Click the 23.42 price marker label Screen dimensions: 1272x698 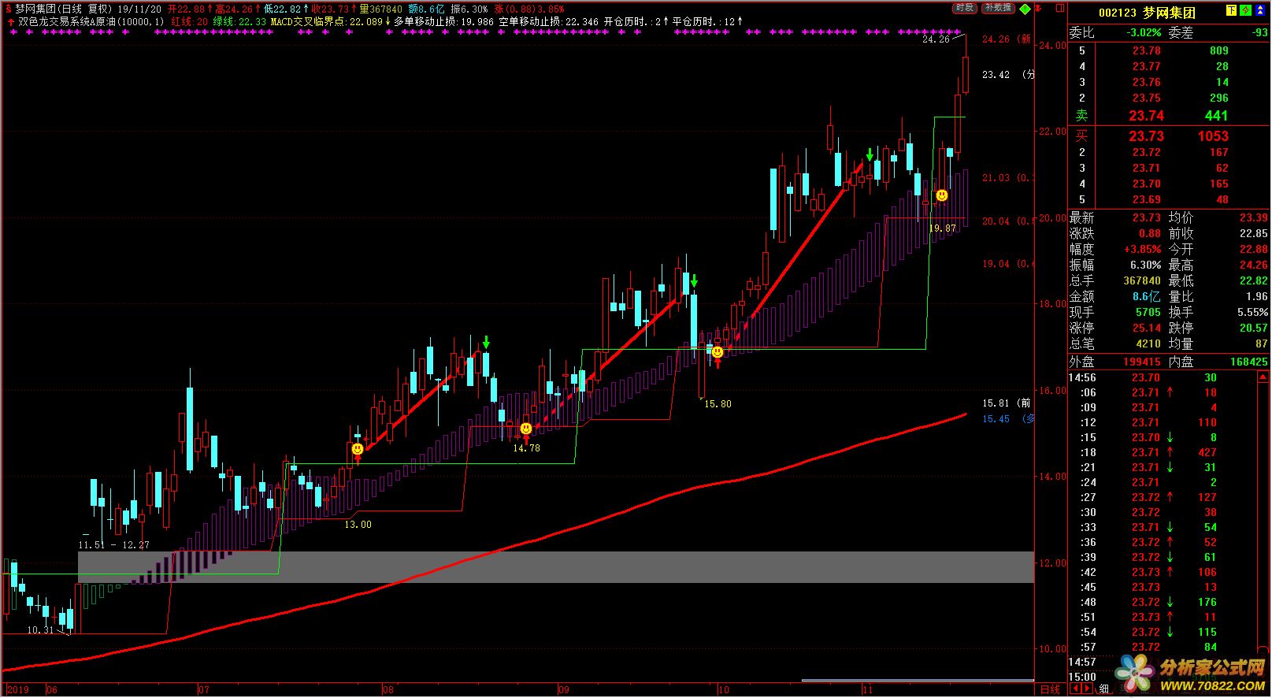996,75
